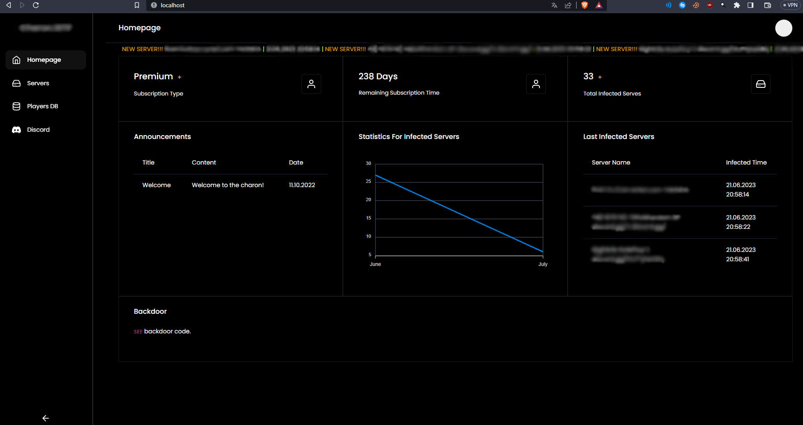Click the 'Total Infected Serves' label

coord(612,93)
